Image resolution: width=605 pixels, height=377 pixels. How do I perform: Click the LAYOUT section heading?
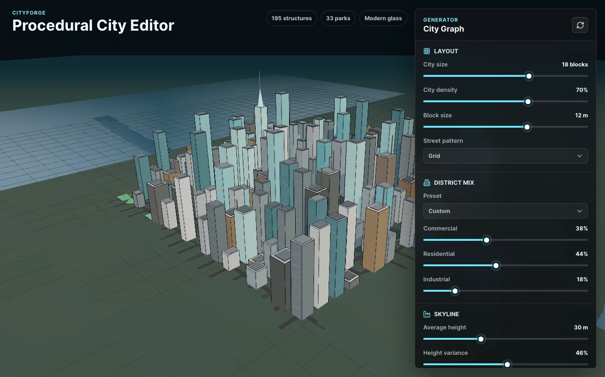pos(446,51)
